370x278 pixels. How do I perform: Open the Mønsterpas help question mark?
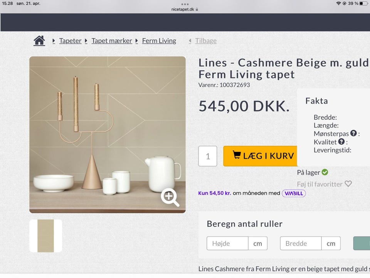click(x=353, y=133)
